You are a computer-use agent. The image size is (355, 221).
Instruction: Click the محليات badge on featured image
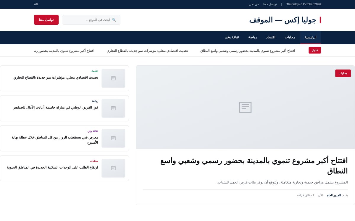click(343, 73)
